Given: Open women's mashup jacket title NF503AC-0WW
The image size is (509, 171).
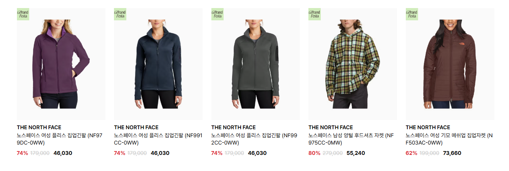Looking at the screenshot, I should [449, 139].
